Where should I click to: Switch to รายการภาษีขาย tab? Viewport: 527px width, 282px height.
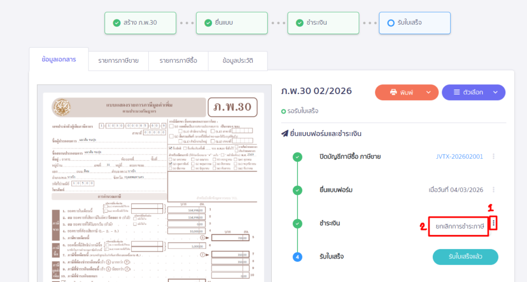(x=118, y=61)
